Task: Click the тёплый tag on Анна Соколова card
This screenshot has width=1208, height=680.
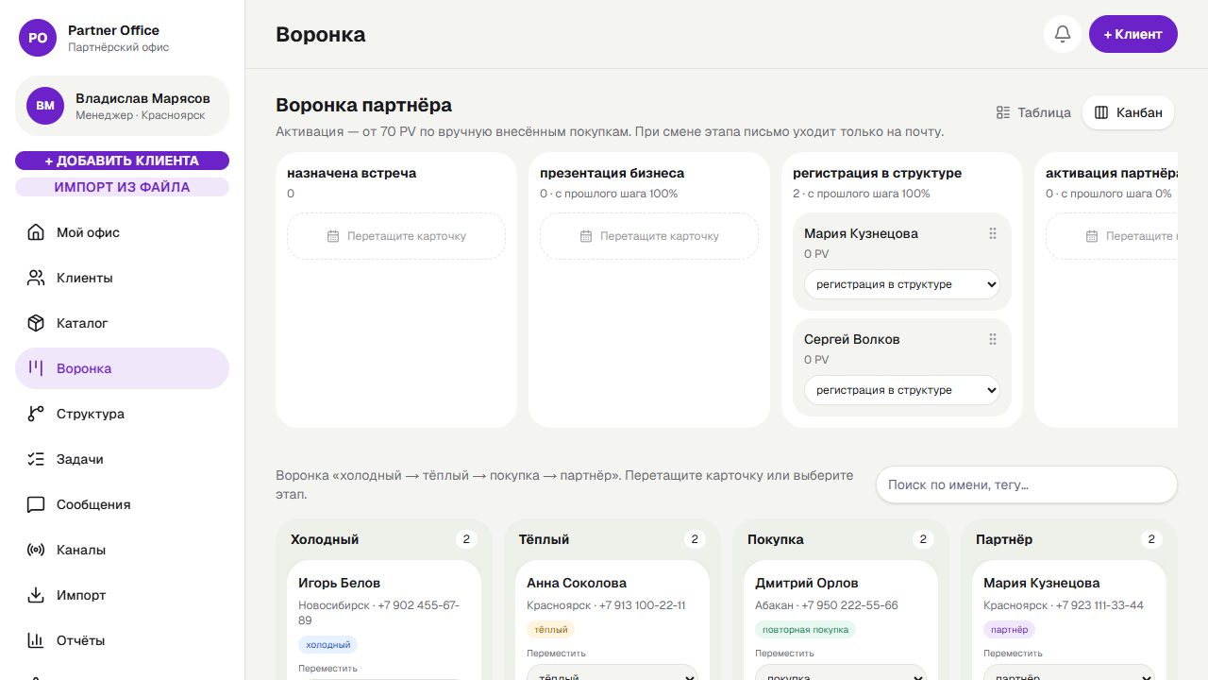Action: 550,629
